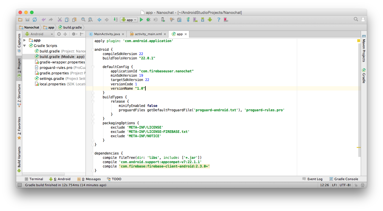Click the Redo arrow icon

[51, 20]
